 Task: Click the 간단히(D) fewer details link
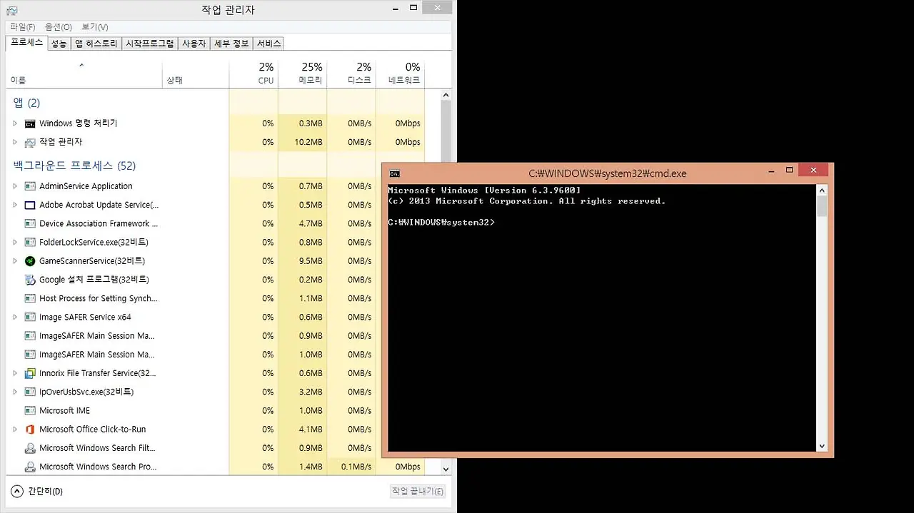click(45, 492)
